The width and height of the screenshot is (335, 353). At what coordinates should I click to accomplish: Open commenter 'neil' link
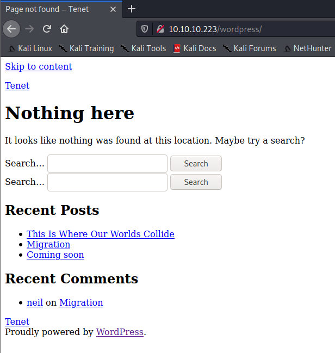tap(35, 302)
